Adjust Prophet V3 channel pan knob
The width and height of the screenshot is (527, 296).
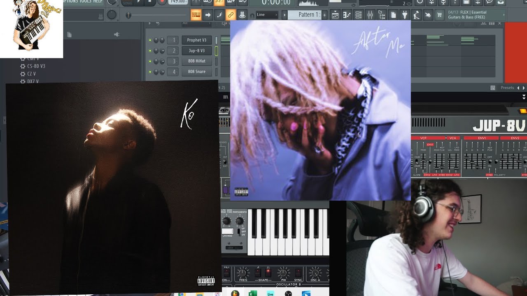[156, 40]
